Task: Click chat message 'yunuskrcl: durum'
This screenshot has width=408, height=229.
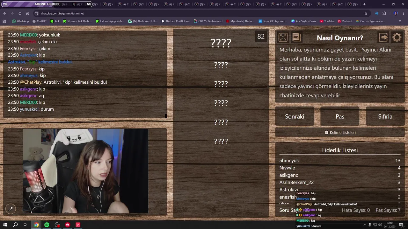Action: tap(31, 109)
